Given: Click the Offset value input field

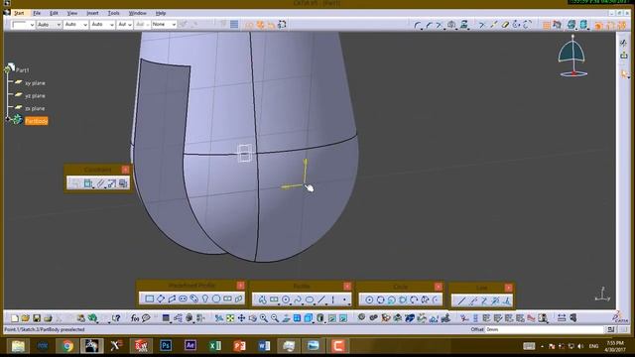Looking at the screenshot, I should tap(545, 329).
